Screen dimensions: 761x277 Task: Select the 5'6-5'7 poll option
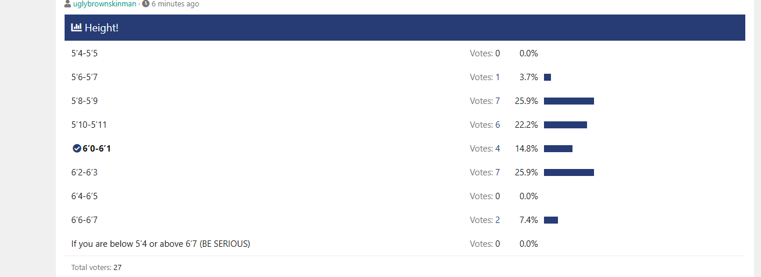[84, 77]
